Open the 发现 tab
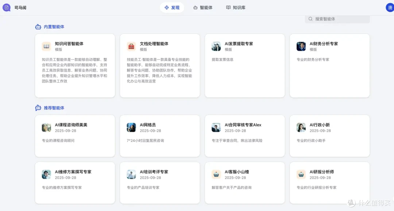Image resolution: width=394 pixels, height=211 pixels. coord(172,8)
